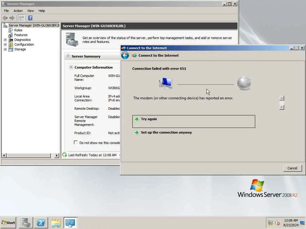Click the 'Remote Desktop:' label

pyautogui.click(x=87, y=109)
